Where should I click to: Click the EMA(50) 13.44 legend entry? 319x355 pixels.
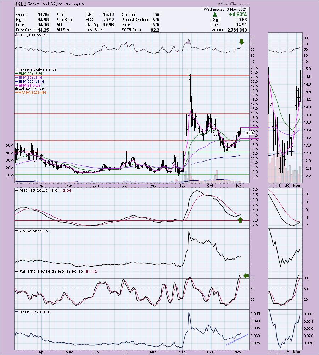pyautogui.click(x=30, y=78)
